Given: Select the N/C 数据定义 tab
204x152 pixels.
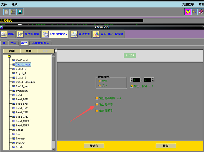Looking at the screenshot, I should tap(55, 34).
